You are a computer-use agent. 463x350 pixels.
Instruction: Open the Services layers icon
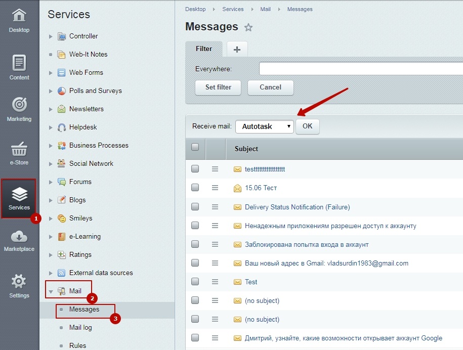[19, 195]
